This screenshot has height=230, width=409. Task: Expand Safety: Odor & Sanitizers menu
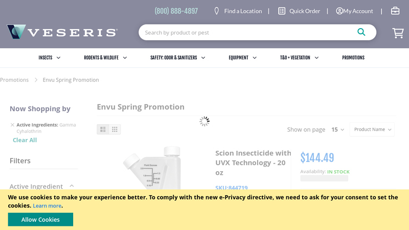(177, 58)
